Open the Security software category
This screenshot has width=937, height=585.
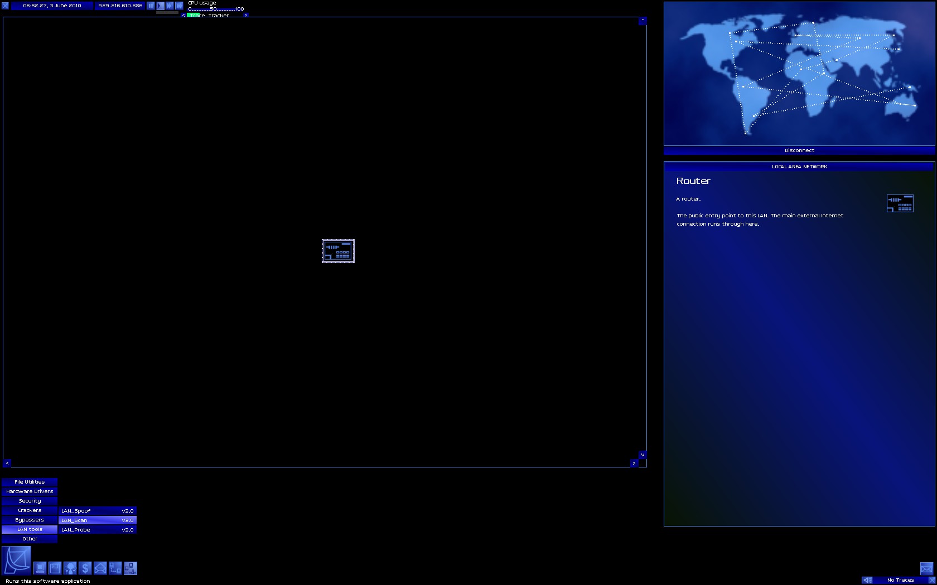click(30, 501)
